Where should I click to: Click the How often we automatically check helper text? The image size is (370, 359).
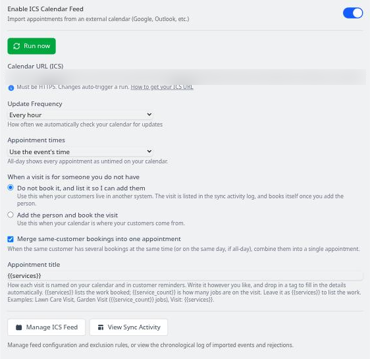coord(85,124)
